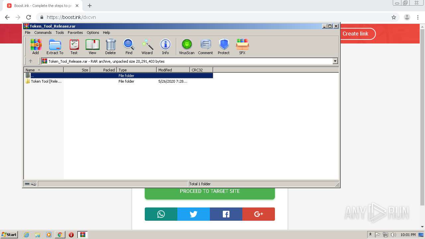Viewport: 425px width, 239px height.
Task: Launch the Wizard tool
Action: [x=147, y=46]
